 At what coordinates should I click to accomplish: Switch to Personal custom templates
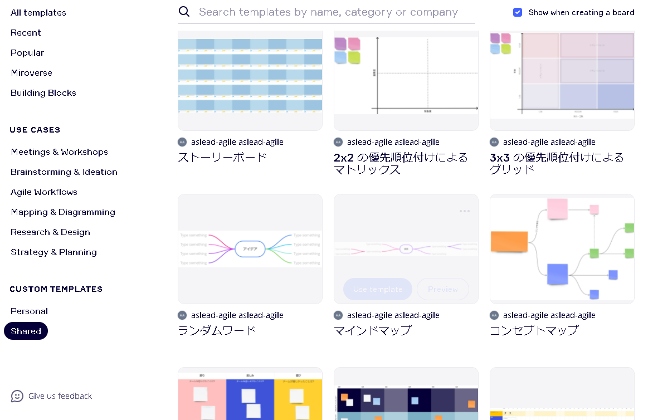[29, 311]
